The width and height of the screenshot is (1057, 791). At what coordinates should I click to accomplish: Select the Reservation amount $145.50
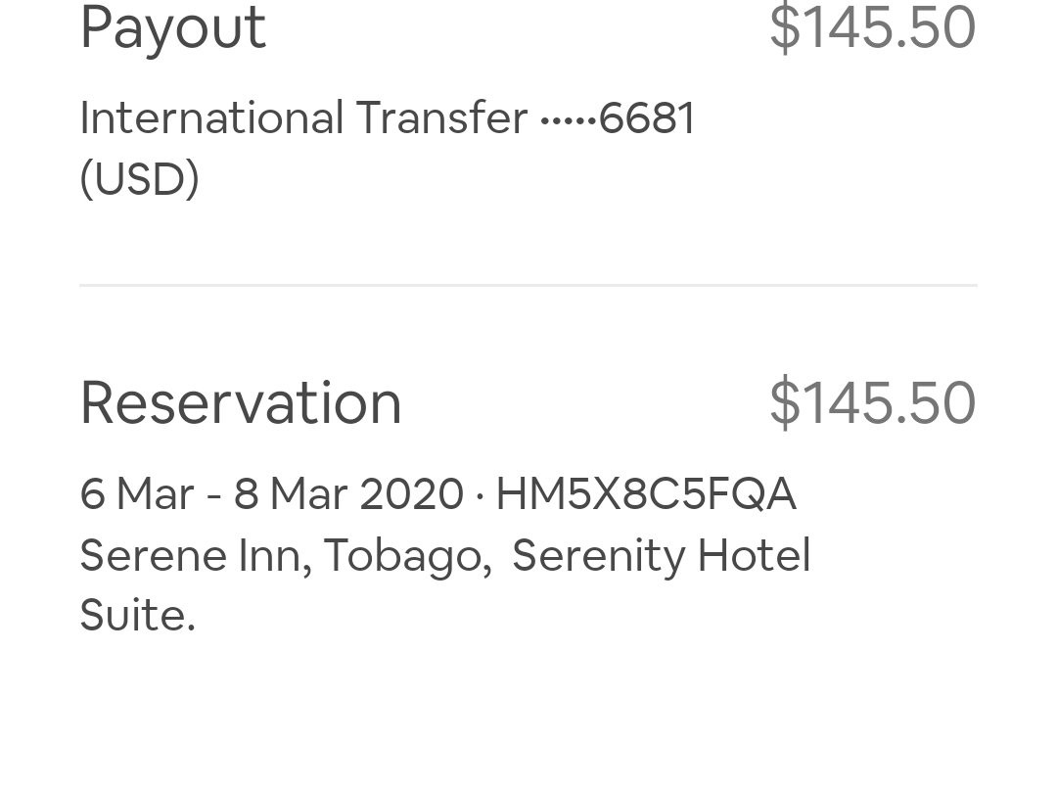coord(872,402)
